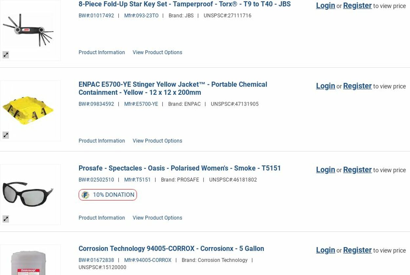Open the ENPAC E5700-YE Stinger Yellow Jacket title
Viewport: 410px width, 275px height.
pos(173,88)
